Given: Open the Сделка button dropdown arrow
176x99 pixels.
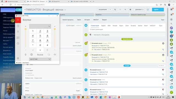Looking at the screenshot, I should point(162,10).
